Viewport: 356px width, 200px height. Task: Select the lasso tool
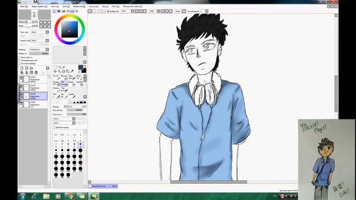pos(60,67)
